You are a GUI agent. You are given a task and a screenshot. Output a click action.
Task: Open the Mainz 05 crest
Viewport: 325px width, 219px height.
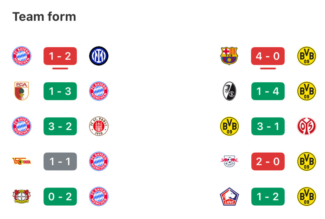[307, 126]
